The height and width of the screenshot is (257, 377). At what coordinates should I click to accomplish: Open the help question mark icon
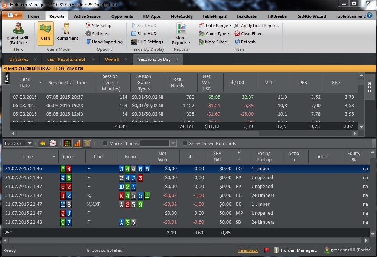370,15
